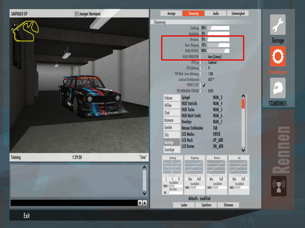Open the Schwierigkeit tab
Viewport: 305px width, 228px height.
tap(238, 13)
